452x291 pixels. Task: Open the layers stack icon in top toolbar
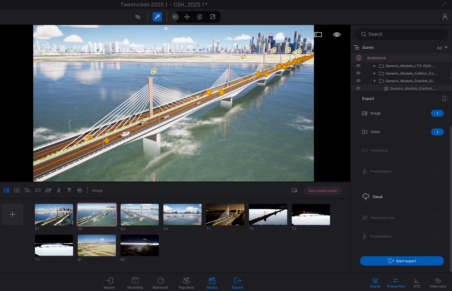138,17
